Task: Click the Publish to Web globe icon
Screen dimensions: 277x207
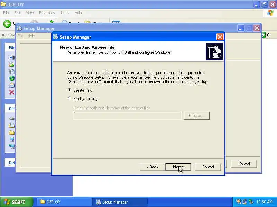Action: click(x=12, y=78)
